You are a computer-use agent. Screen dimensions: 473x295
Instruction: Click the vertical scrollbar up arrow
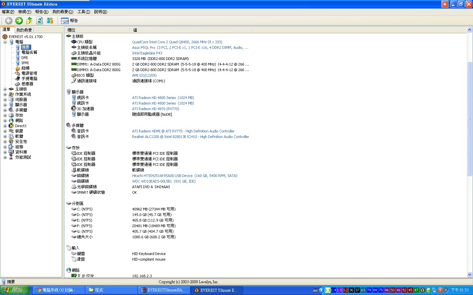[x=469, y=30]
